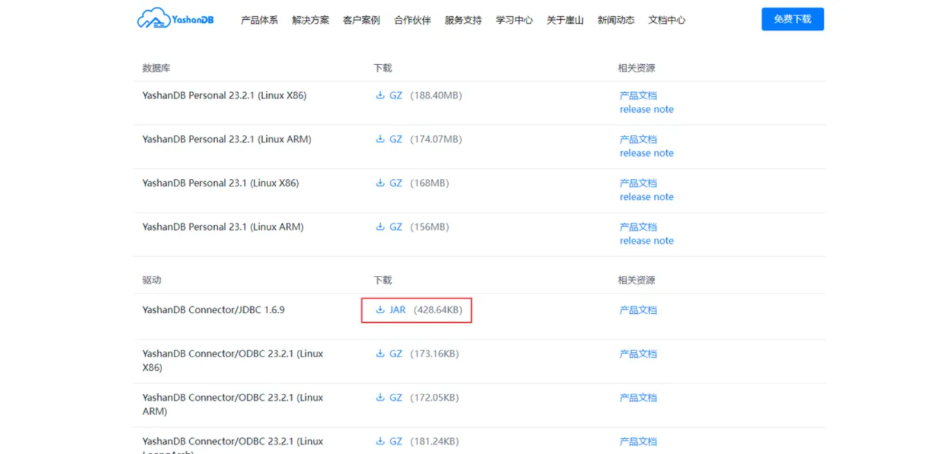Viewport: 944px width, 454px height.
Task: Open release note for Personal 23.1 Linux ARM
Action: (646, 241)
